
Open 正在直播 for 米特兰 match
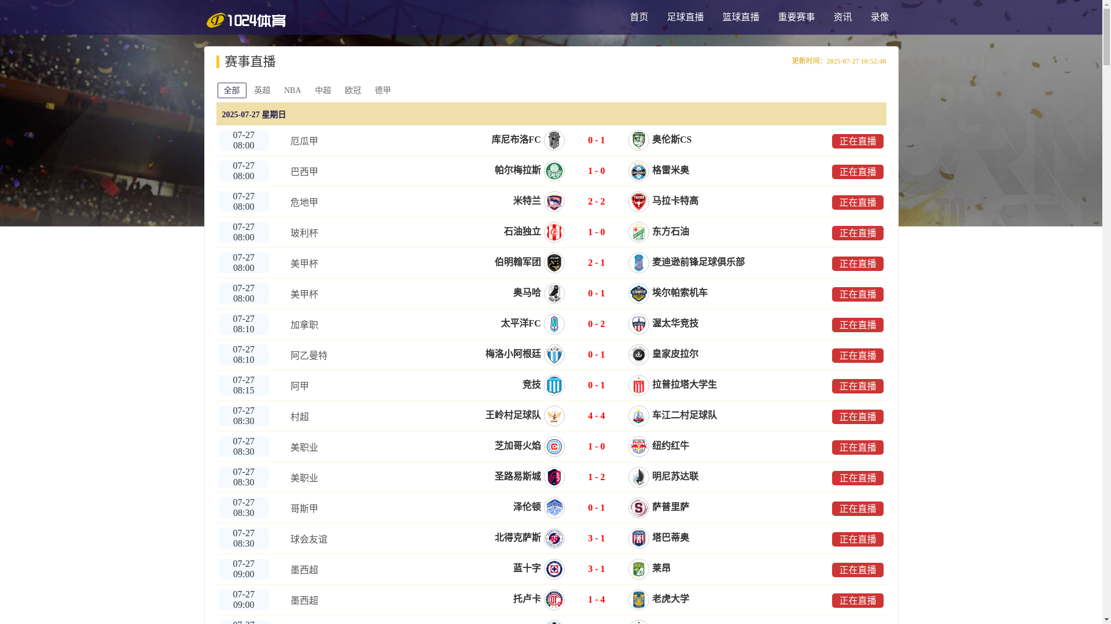coord(858,203)
